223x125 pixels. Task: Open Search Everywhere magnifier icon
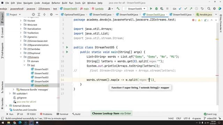point(209,9)
